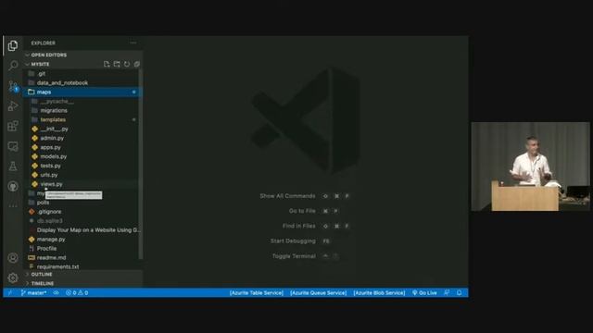Click Show All Commands shortcut hint
The width and height of the screenshot is (593, 333).
click(305, 196)
